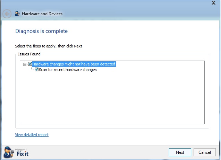Click the Hardware and Devices troubleshooter icon
This screenshot has width=221, height=160.
[17, 14]
